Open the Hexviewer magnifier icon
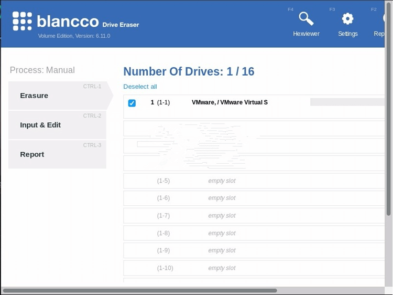This screenshot has width=393, height=295. 306,19
